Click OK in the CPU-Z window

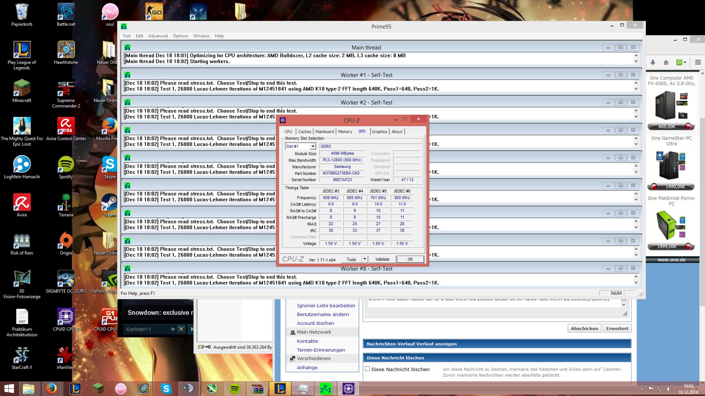(x=410, y=259)
